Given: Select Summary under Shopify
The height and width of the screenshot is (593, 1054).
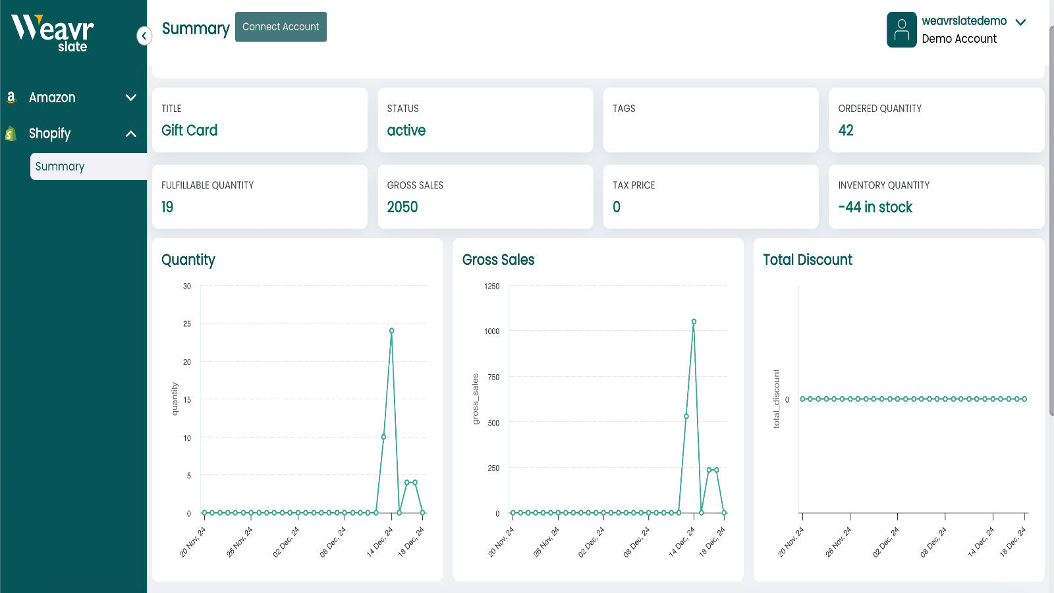Looking at the screenshot, I should click(x=60, y=167).
